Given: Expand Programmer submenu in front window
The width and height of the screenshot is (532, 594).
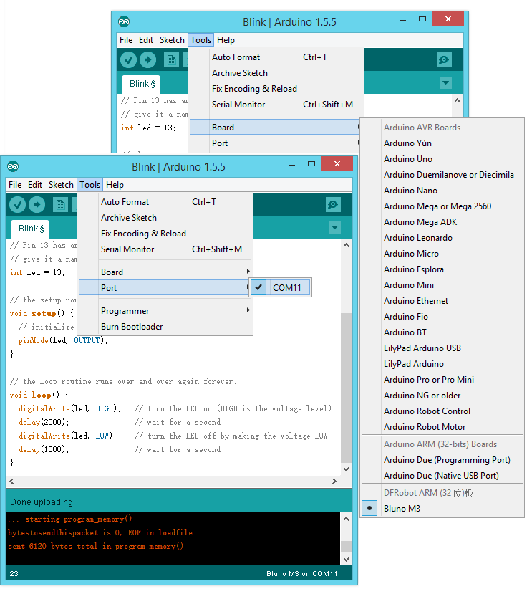Looking at the screenshot, I should coord(165,311).
